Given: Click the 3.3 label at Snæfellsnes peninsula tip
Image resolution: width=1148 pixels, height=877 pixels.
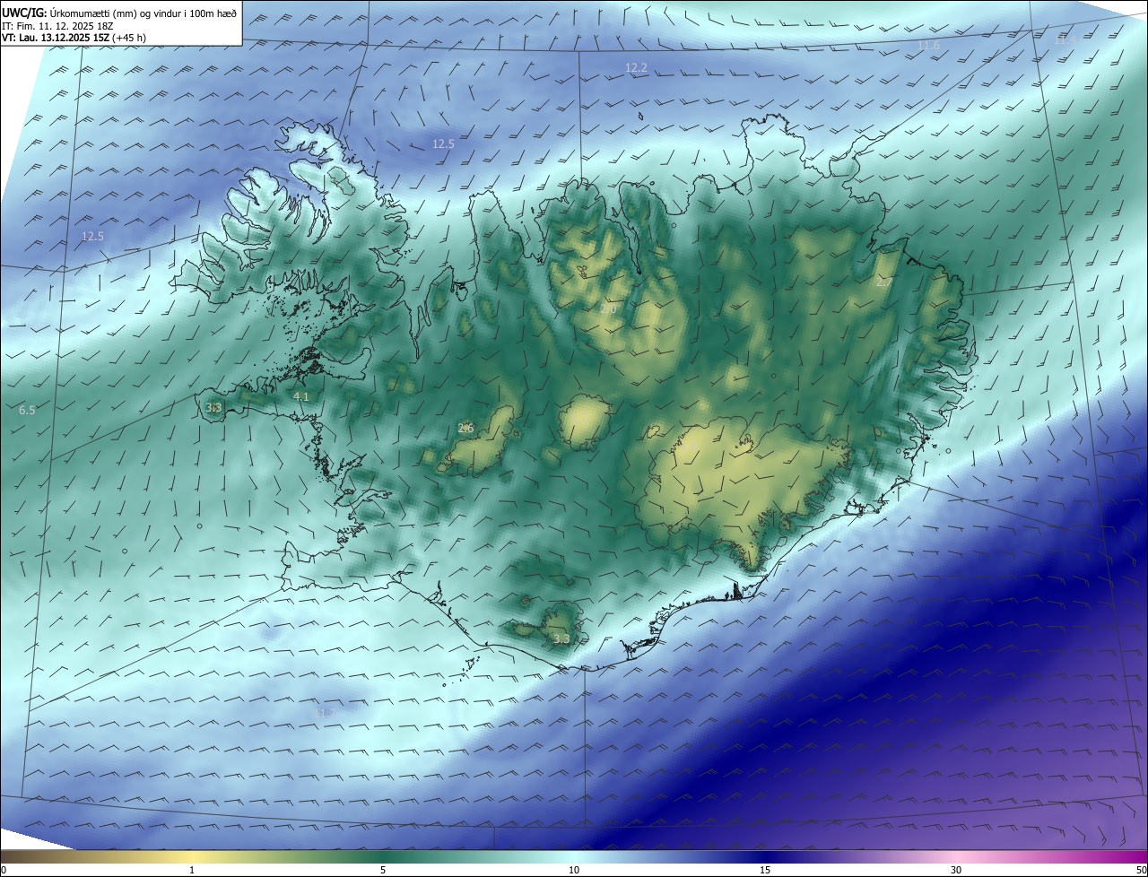Looking at the screenshot, I should click(x=213, y=407).
